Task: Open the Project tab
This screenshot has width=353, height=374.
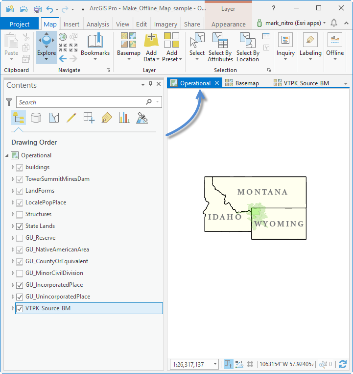Action: pyautogui.click(x=20, y=24)
